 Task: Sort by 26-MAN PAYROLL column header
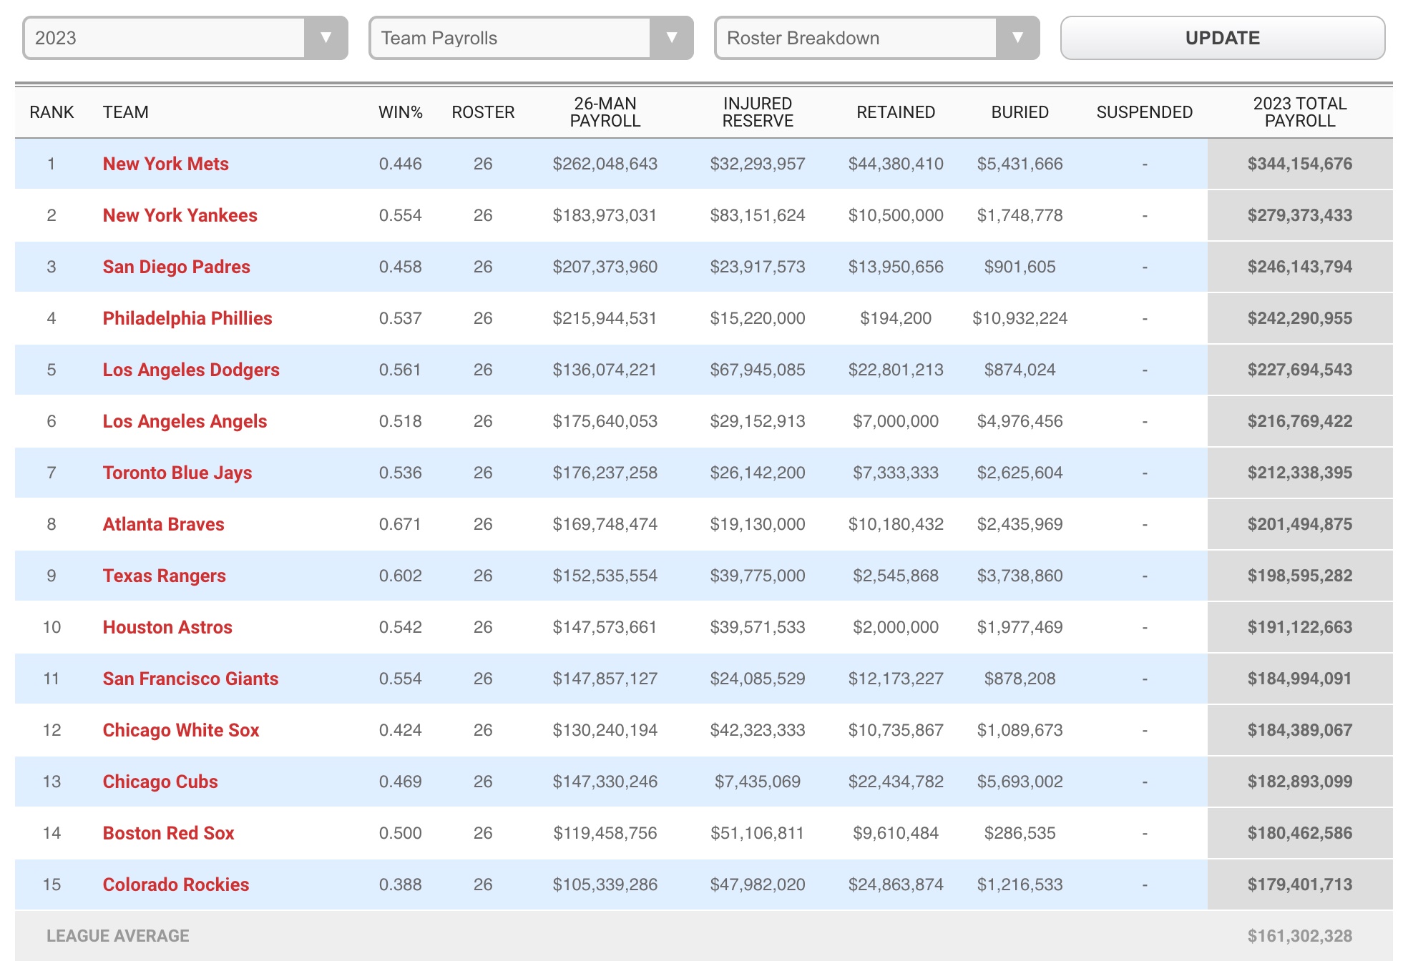(x=605, y=112)
